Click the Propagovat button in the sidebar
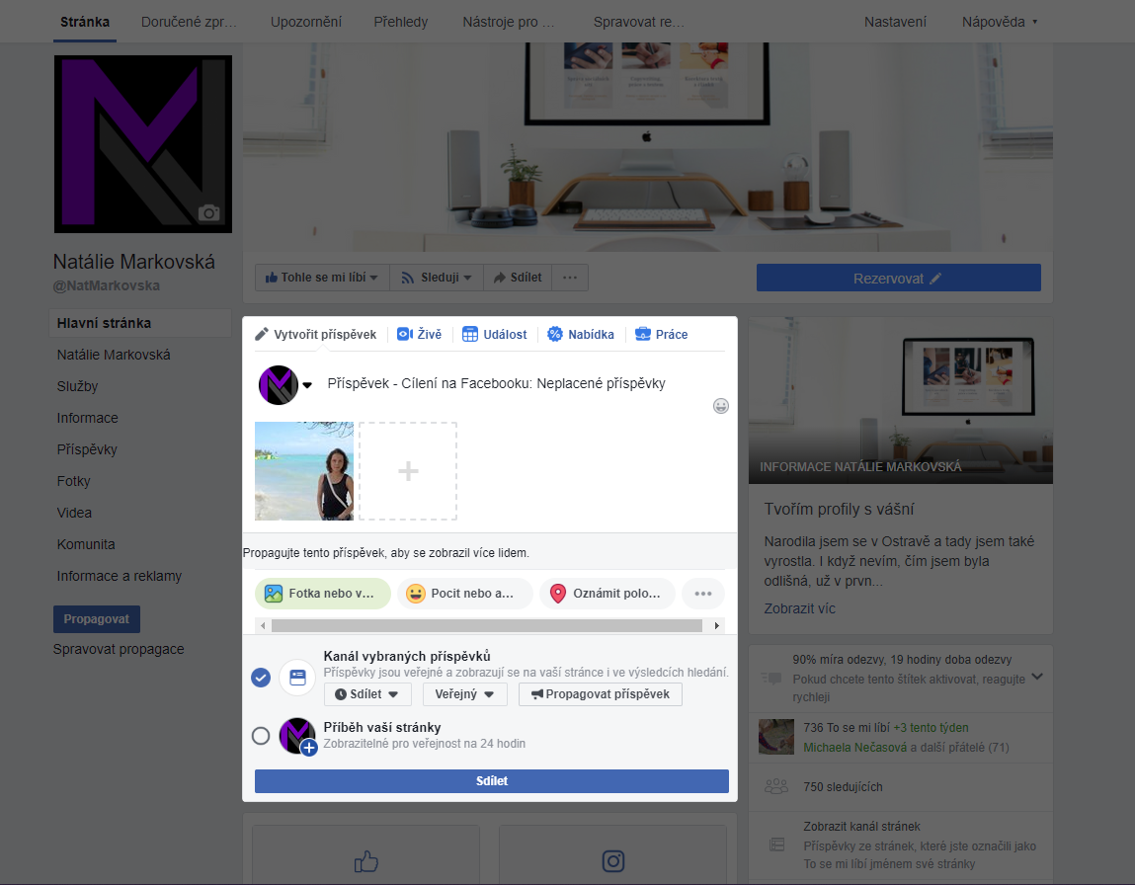 coord(96,618)
